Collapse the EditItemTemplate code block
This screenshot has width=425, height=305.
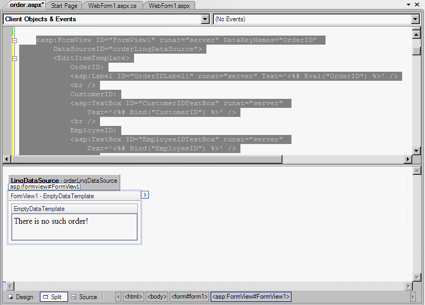[15, 58]
